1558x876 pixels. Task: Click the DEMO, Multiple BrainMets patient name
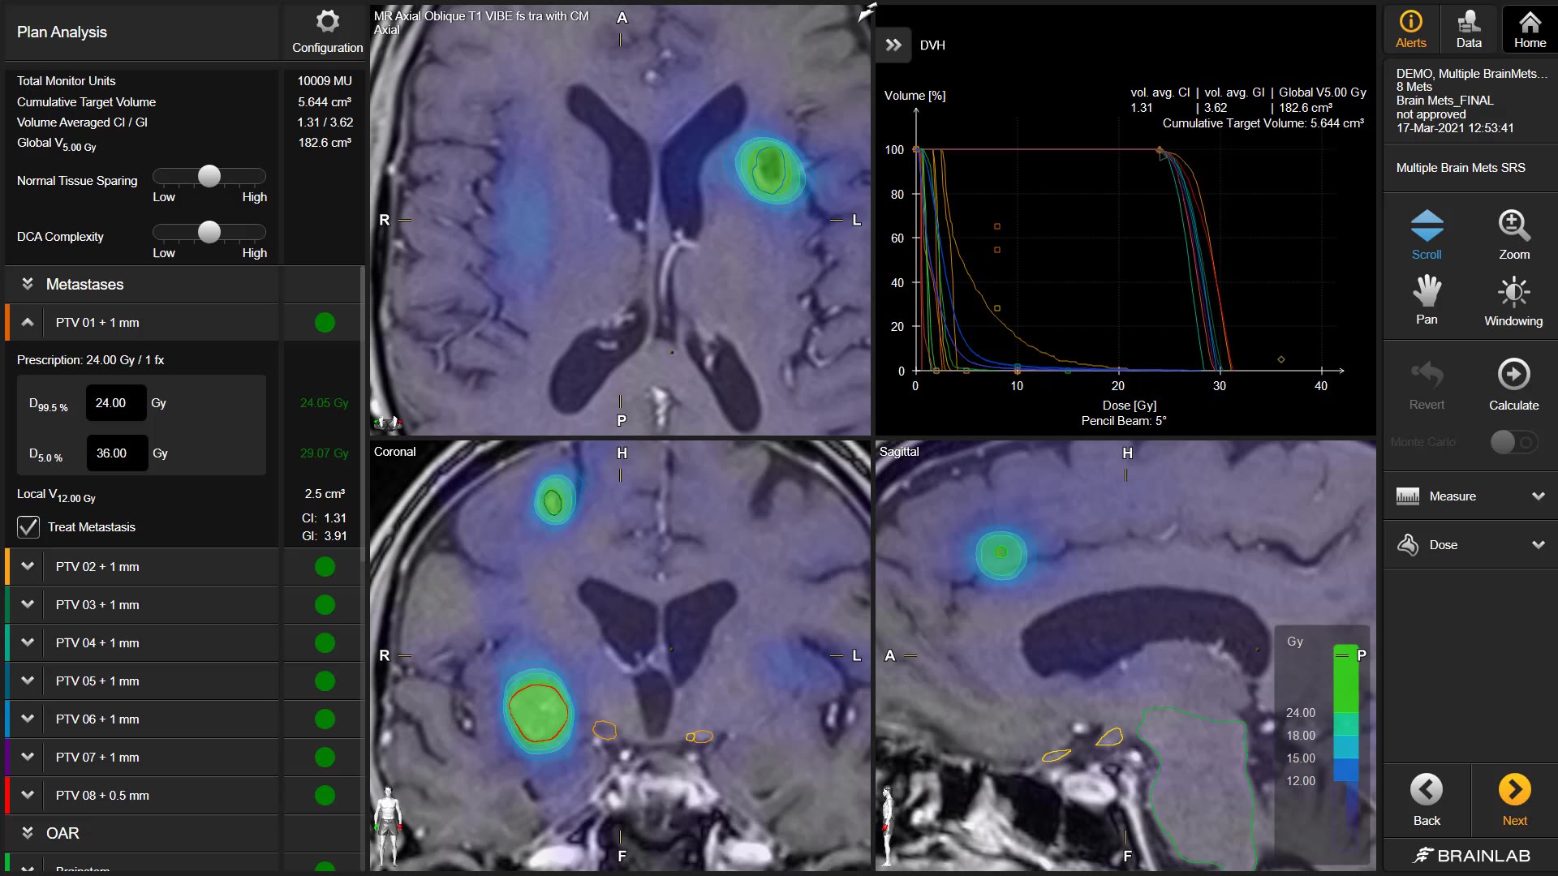(x=1471, y=74)
